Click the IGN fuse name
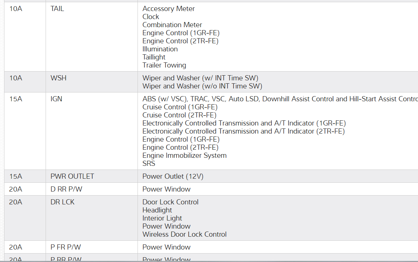The height and width of the screenshot is (262, 418). point(56,99)
